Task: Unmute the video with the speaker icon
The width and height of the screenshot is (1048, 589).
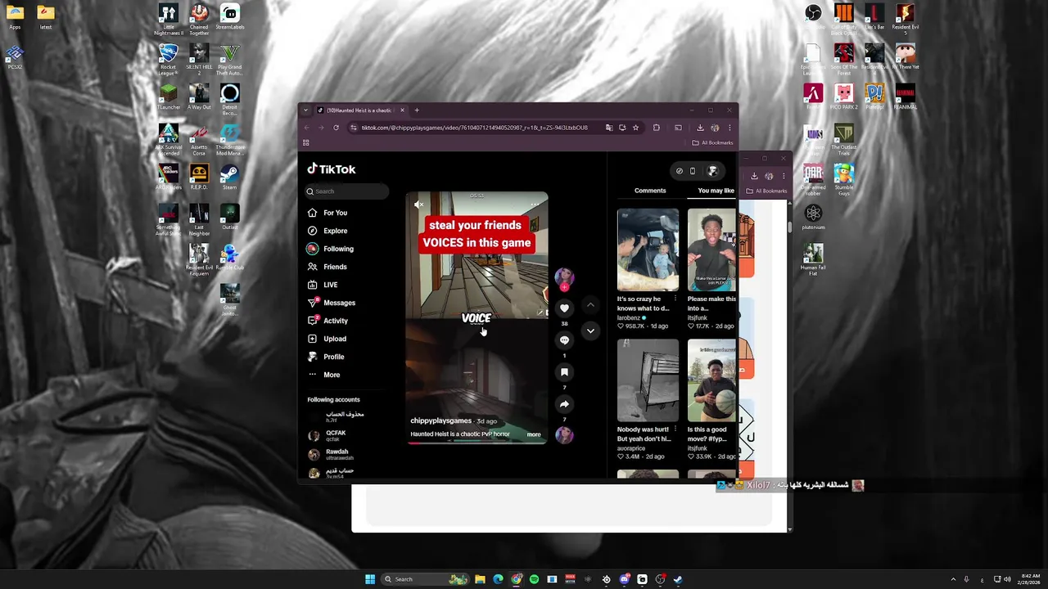Action: point(419,205)
